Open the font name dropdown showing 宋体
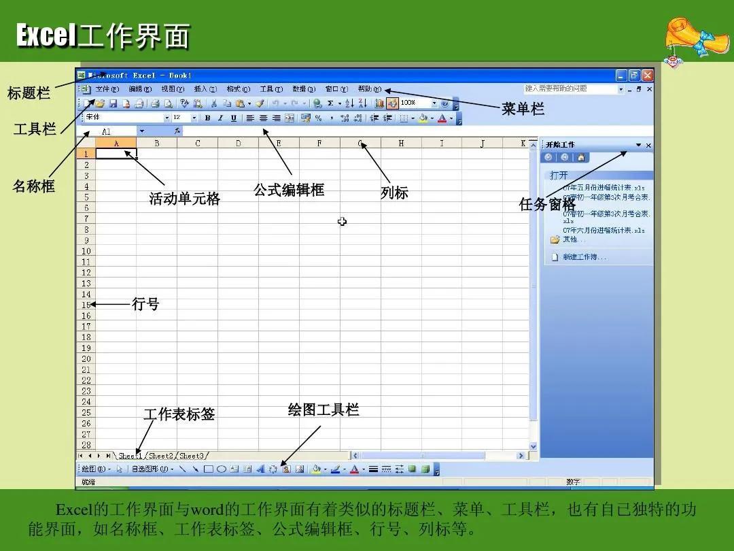 tap(167, 118)
